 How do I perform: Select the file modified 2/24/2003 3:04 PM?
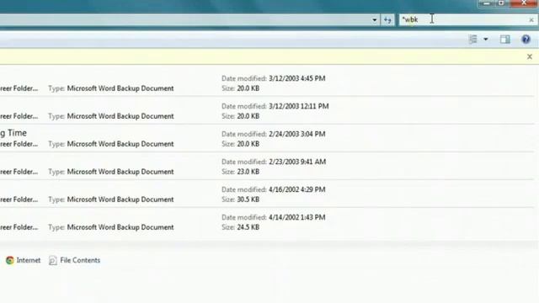pyautogui.click(x=267, y=139)
